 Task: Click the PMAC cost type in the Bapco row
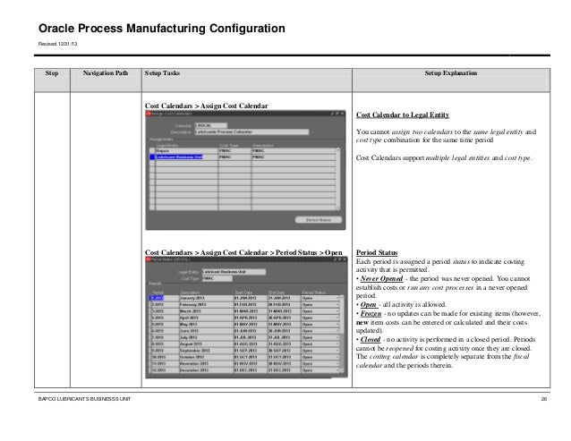click(234, 150)
